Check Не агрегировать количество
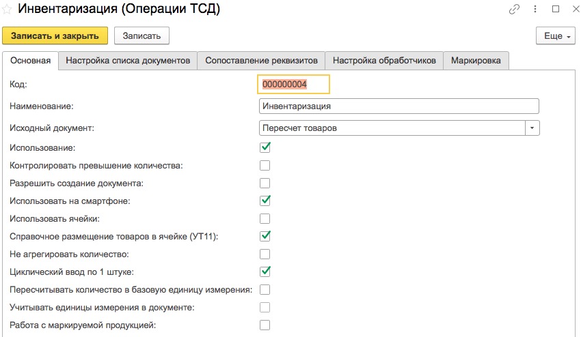 point(265,254)
